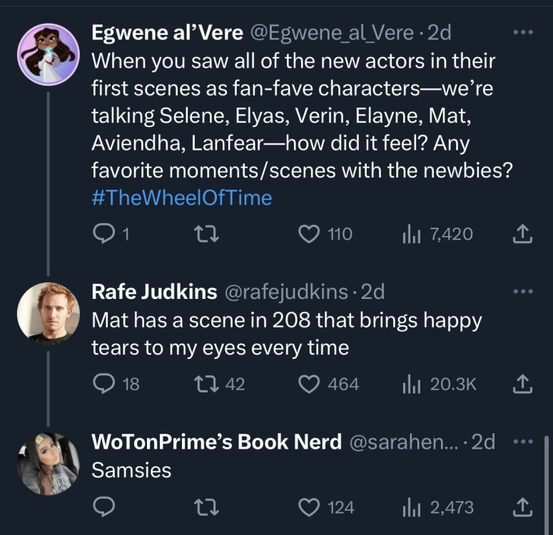553x535 pixels.
Task: Share the Samsies tweet
Action: pos(523,506)
